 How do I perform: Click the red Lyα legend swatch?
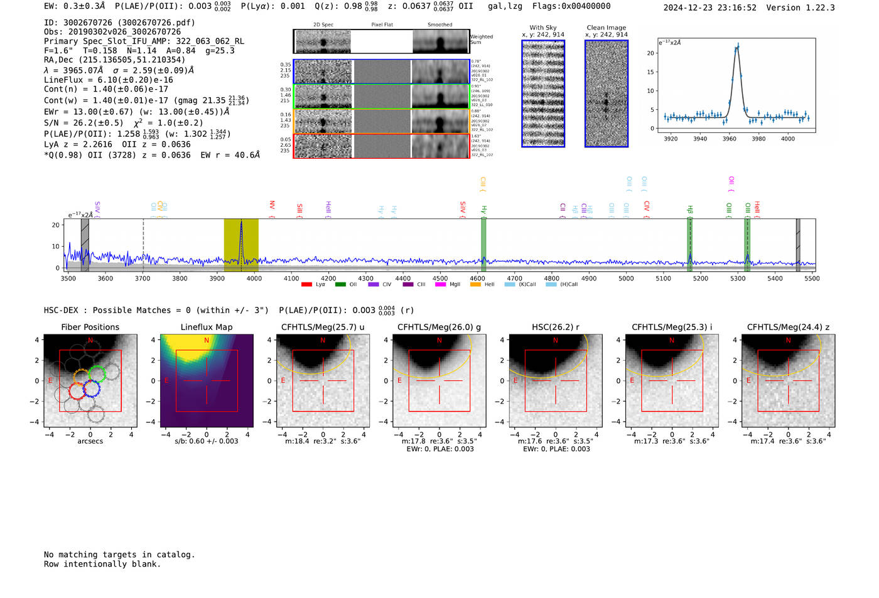[306, 284]
